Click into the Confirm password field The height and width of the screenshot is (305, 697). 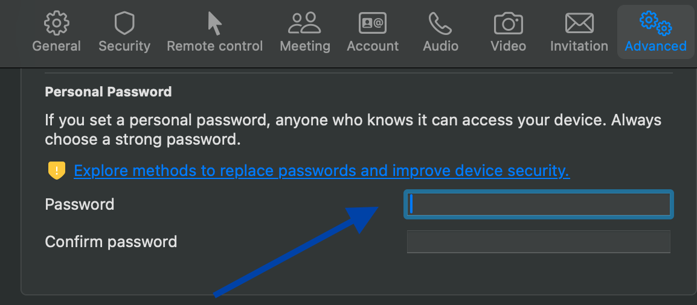tap(538, 242)
